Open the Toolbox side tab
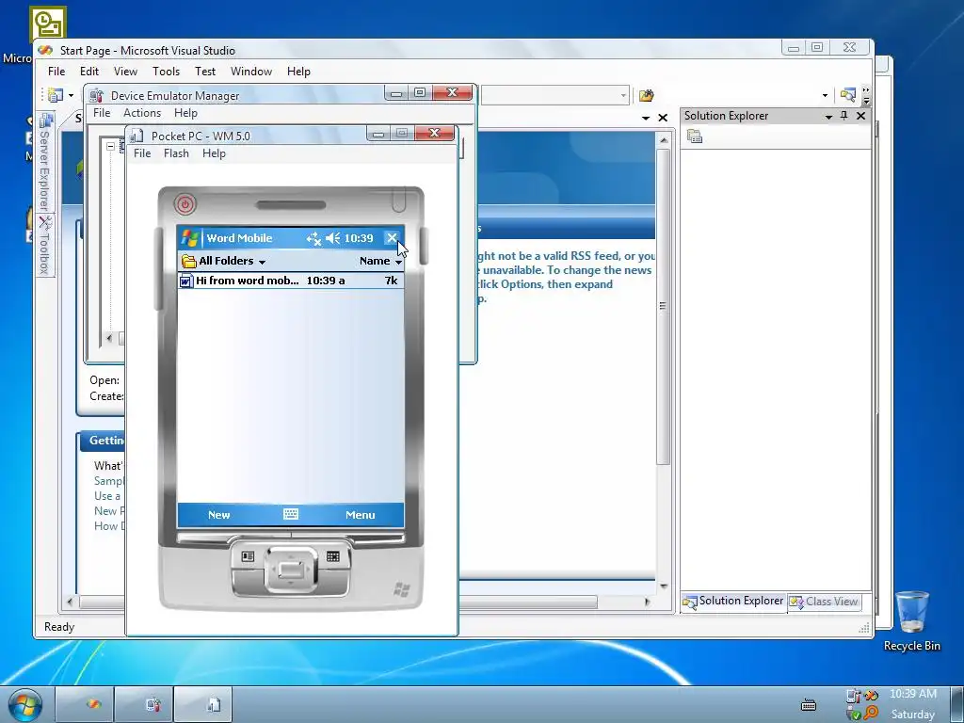The height and width of the screenshot is (723, 964). pos(45,246)
